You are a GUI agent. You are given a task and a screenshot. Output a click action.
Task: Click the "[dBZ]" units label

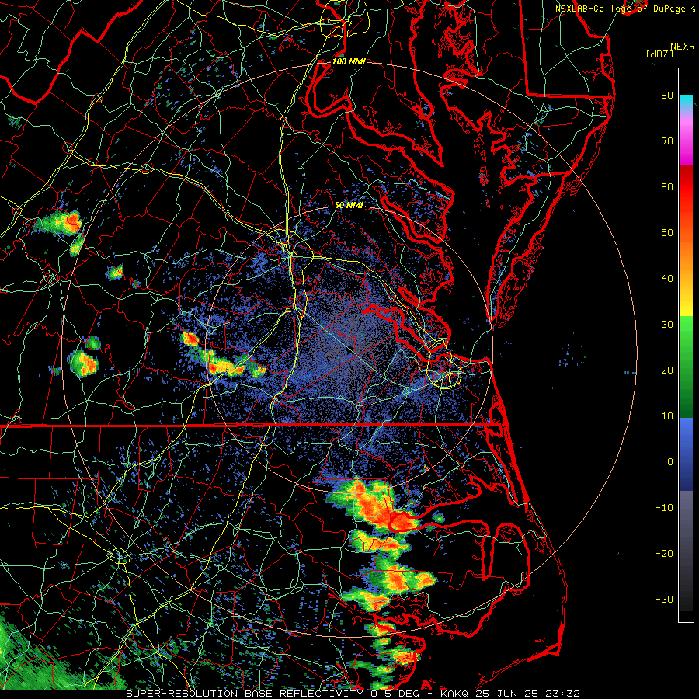[659, 54]
